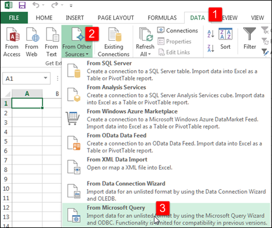
Task: Import data From Text
Action: tap(51, 42)
